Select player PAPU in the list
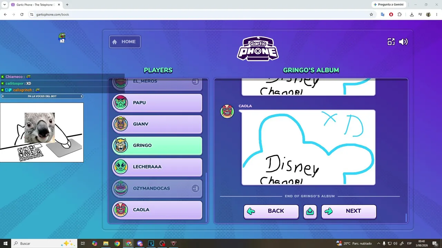Screen dimensions: 442x248 (x=157, y=103)
